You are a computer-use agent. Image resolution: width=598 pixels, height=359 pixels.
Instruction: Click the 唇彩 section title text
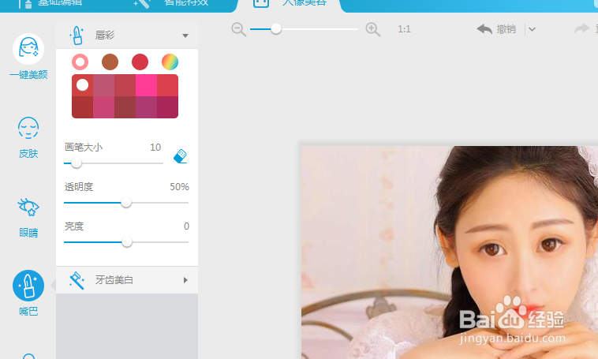(105, 36)
